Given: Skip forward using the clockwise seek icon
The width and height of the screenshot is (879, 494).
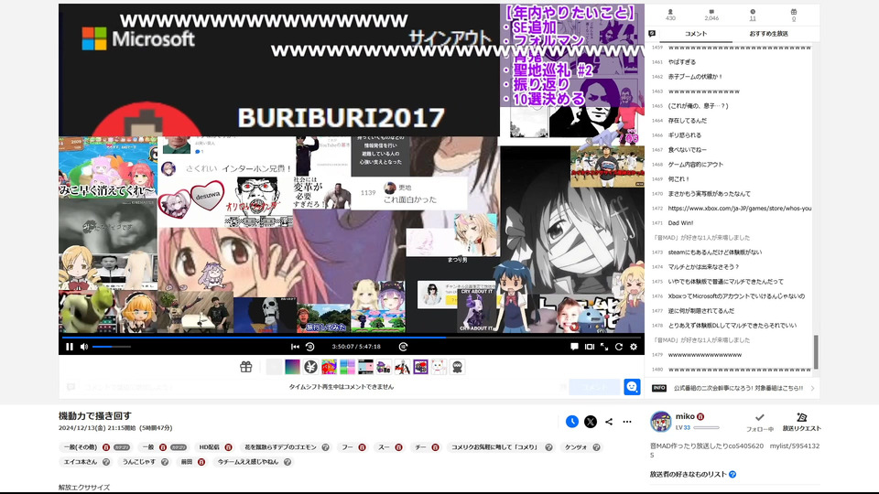Looking at the screenshot, I should tap(403, 347).
